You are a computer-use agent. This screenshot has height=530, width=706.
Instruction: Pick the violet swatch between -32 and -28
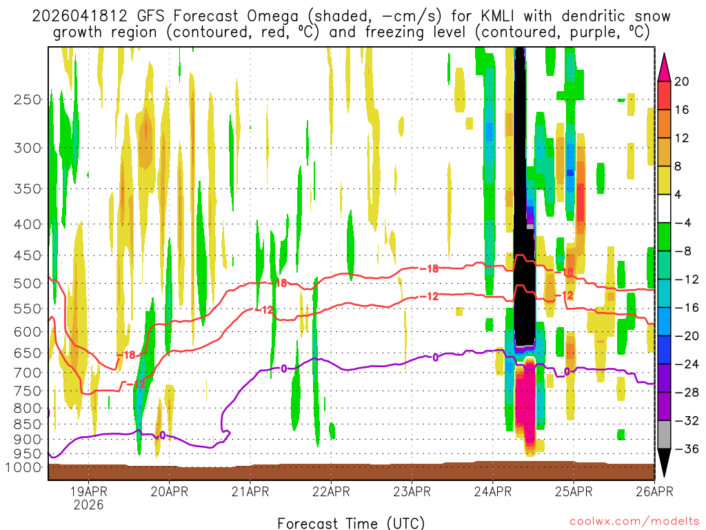664,406
